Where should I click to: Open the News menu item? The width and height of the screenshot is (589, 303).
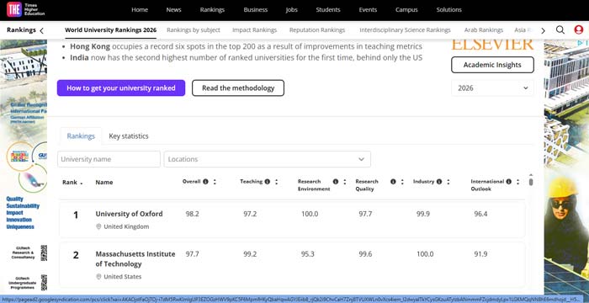tap(173, 10)
